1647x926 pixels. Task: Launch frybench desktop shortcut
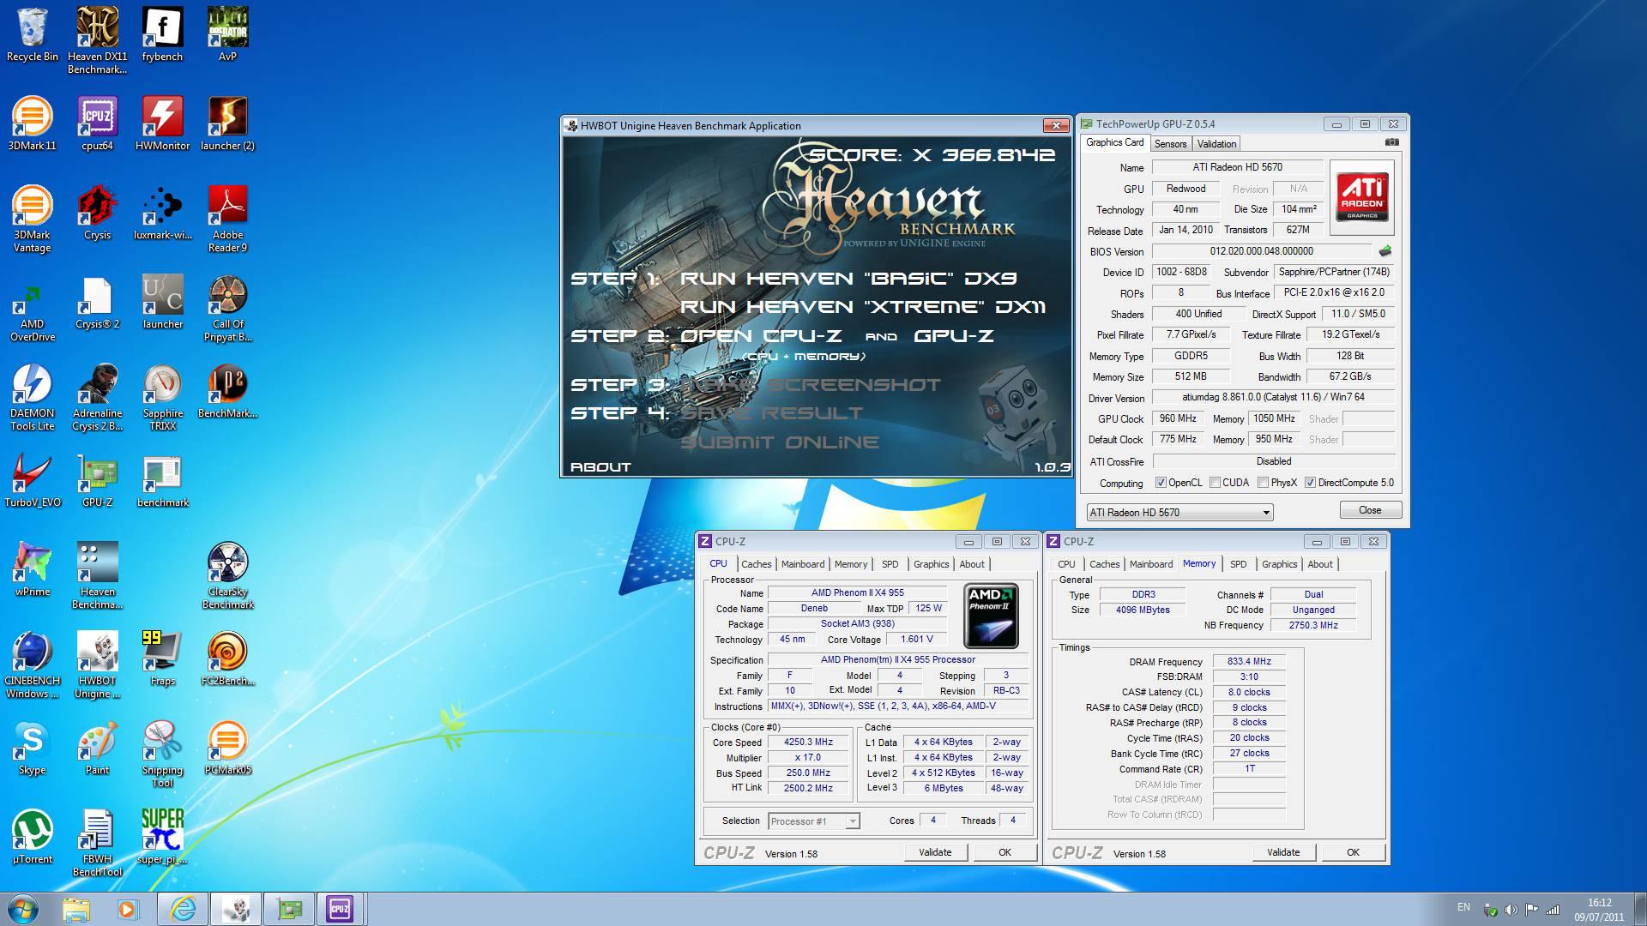[162, 34]
